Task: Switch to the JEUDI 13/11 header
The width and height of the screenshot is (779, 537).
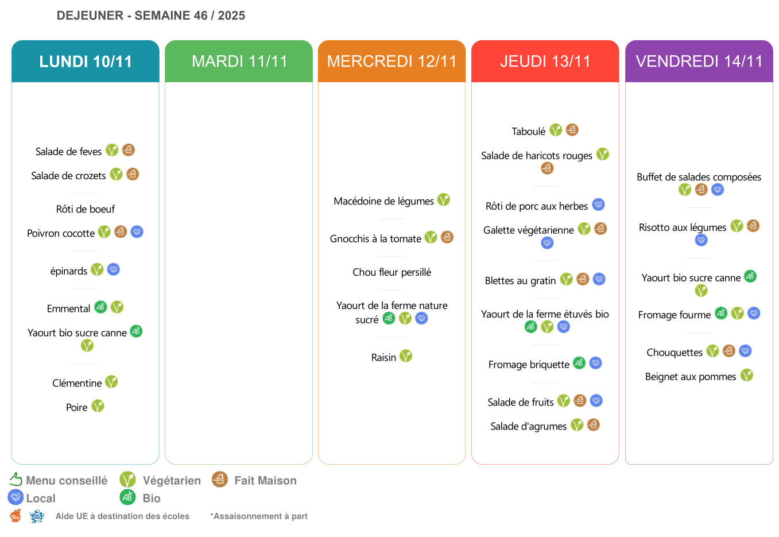Action: (x=545, y=61)
